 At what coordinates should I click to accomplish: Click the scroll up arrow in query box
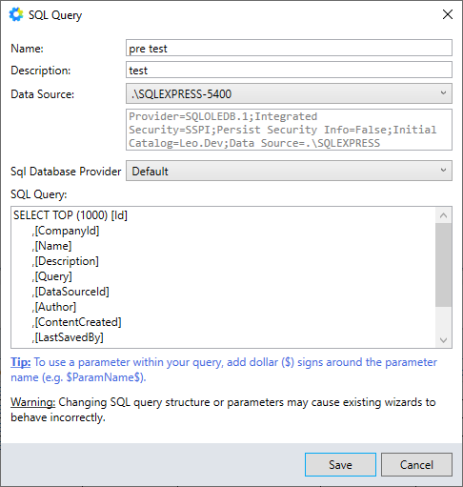pyautogui.click(x=443, y=215)
